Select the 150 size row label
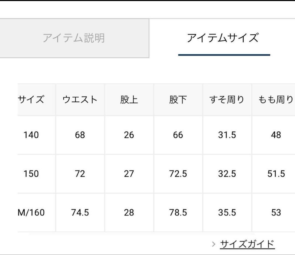295x255 pixels. (31, 174)
